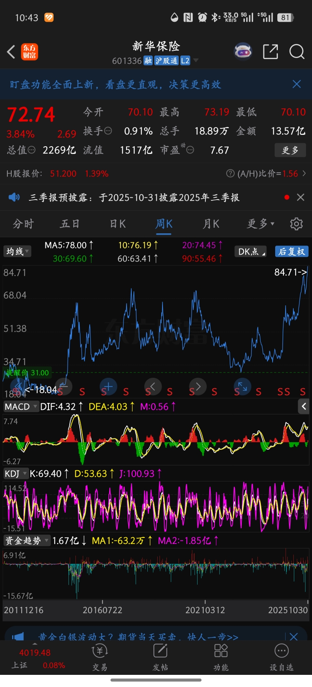This screenshot has height=687, width=312.
Task: Open chart settings gear icon
Action: [296, 224]
